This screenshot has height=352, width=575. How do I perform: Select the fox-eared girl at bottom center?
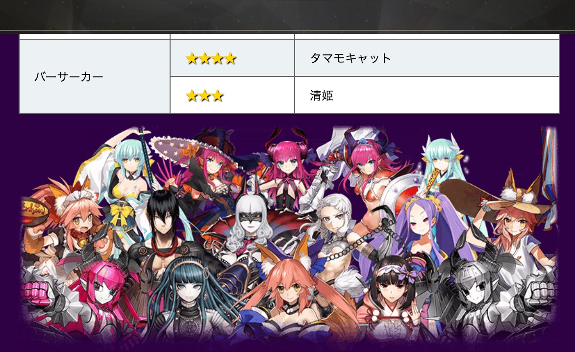(x=290, y=290)
